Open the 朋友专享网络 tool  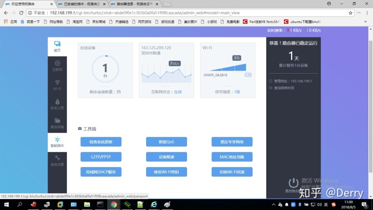coord(232,142)
